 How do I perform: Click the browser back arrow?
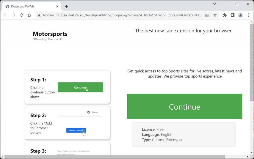click(x=6, y=15)
